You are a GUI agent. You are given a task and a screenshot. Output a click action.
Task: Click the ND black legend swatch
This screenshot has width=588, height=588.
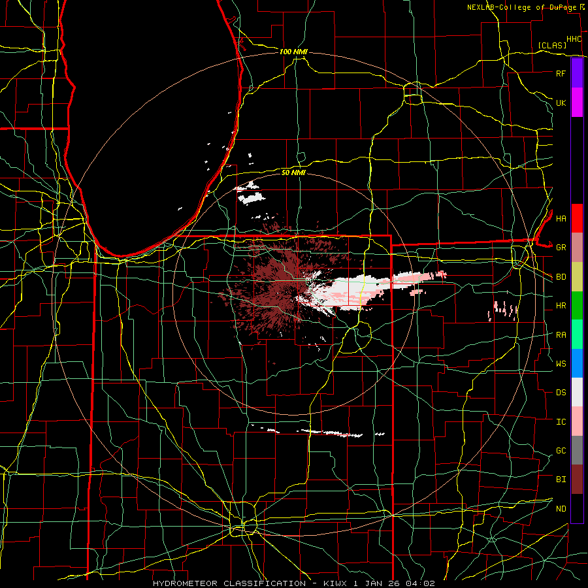tap(577, 508)
